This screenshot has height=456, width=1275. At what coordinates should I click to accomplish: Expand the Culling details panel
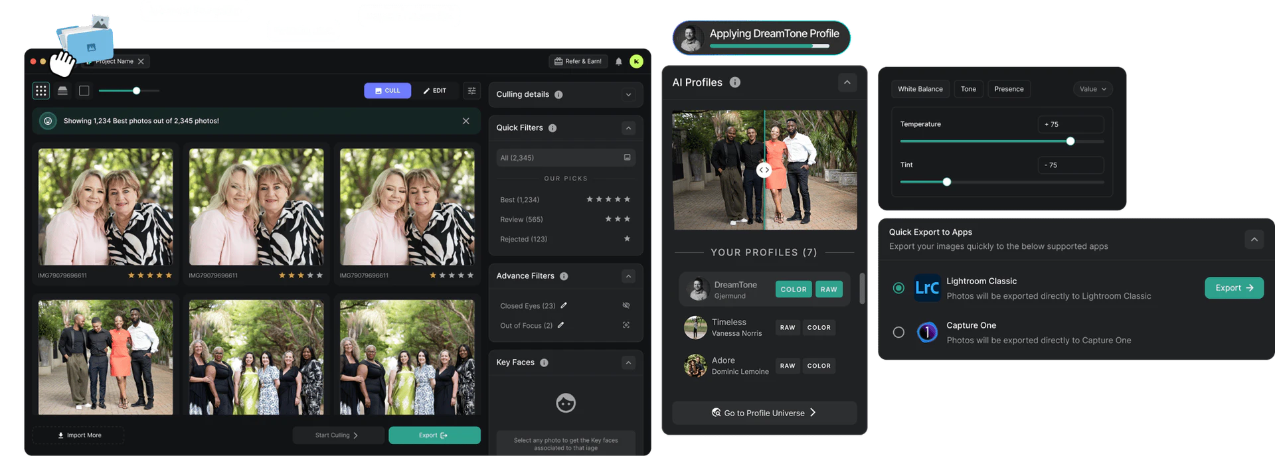point(628,94)
